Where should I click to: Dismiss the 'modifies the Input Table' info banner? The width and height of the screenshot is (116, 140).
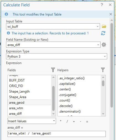point(111,14)
